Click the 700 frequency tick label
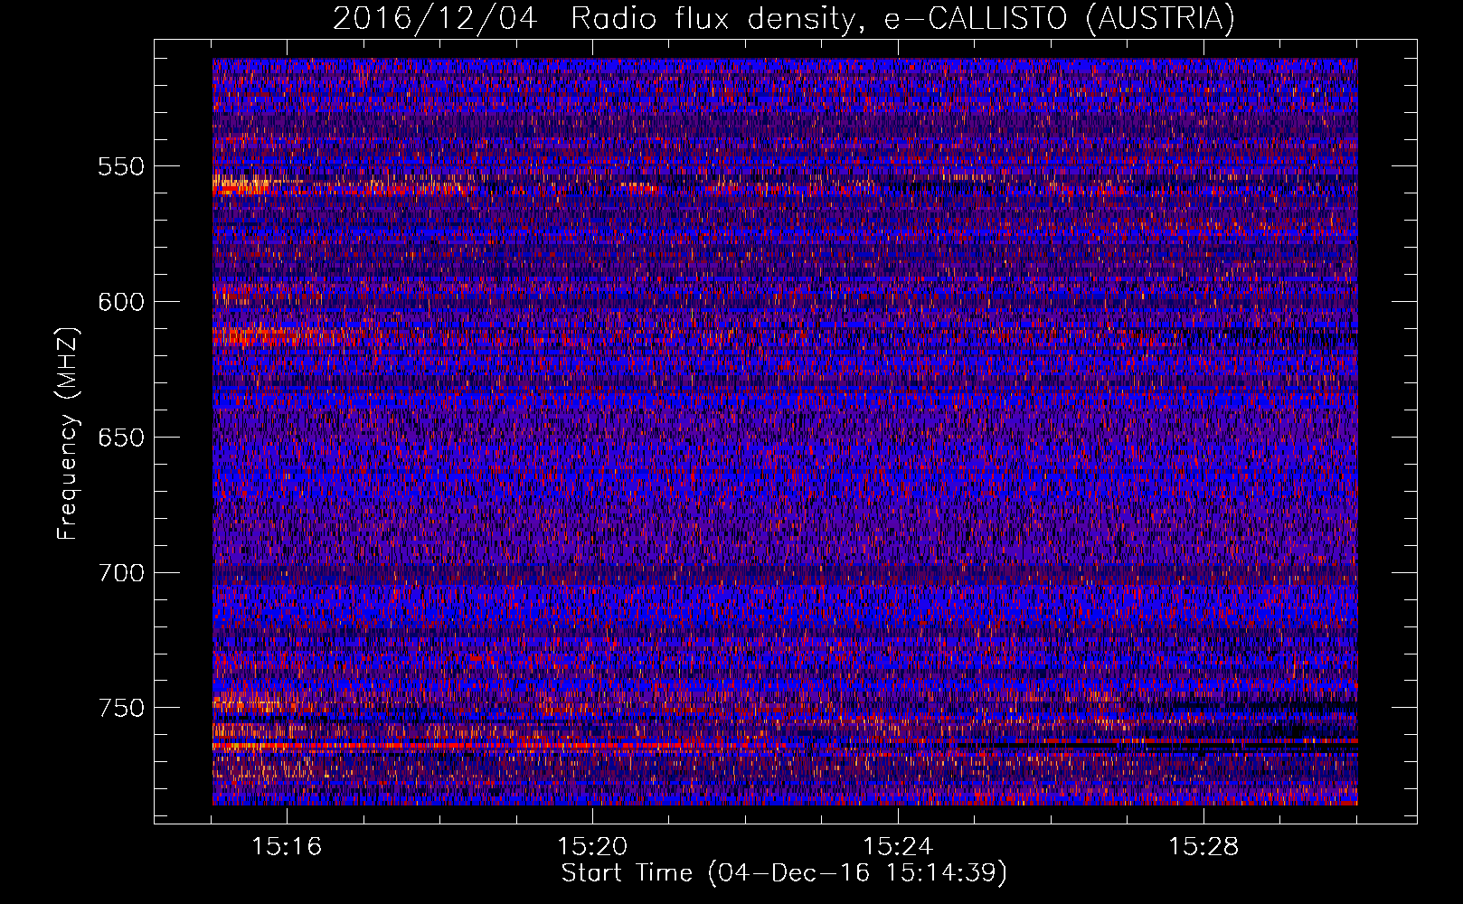This screenshot has height=904, width=1463. tap(121, 573)
